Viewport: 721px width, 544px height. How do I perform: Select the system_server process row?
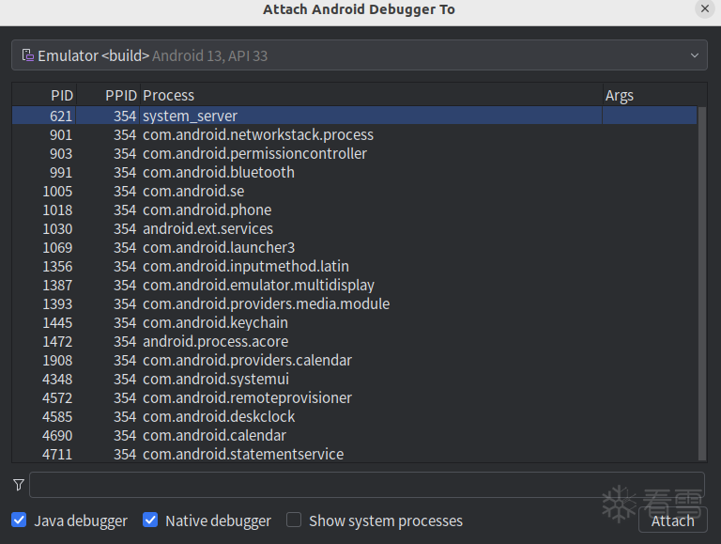(x=191, y=116)
